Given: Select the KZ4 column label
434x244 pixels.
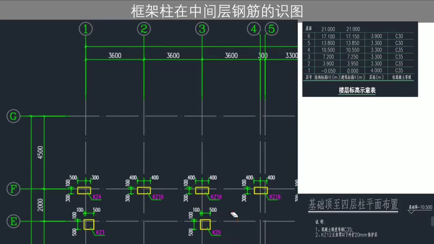Looking at the screenshot, I should point(97,197).
